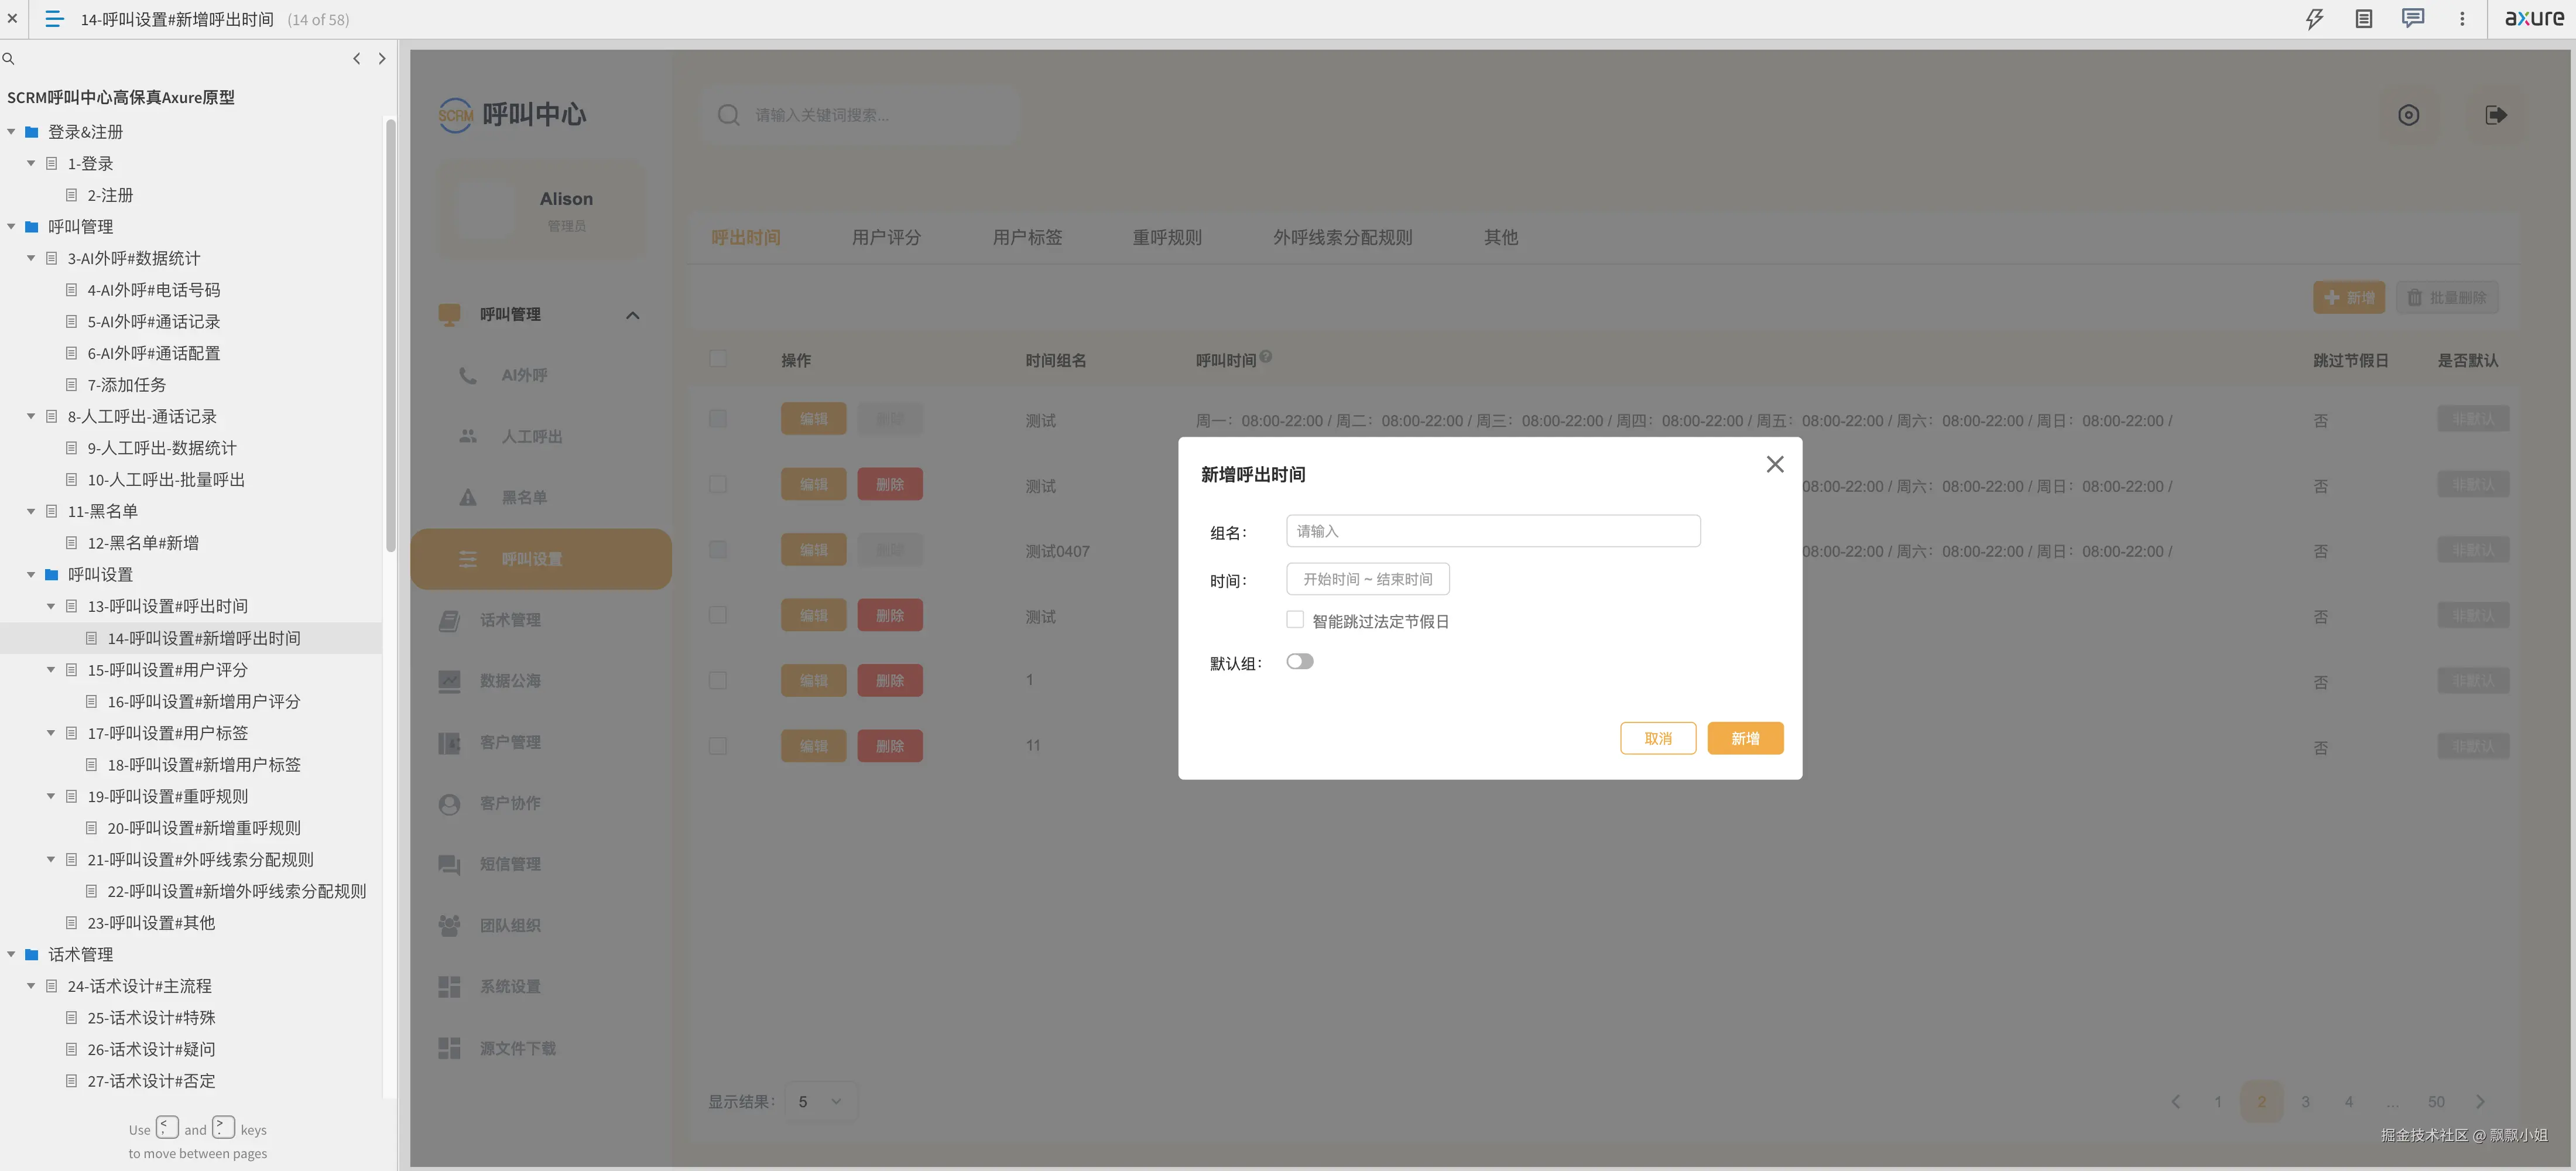Open the page notes icon in top bar
The width and height of the screenshot is (2576, 1171).
click(x=2363, y=19)
